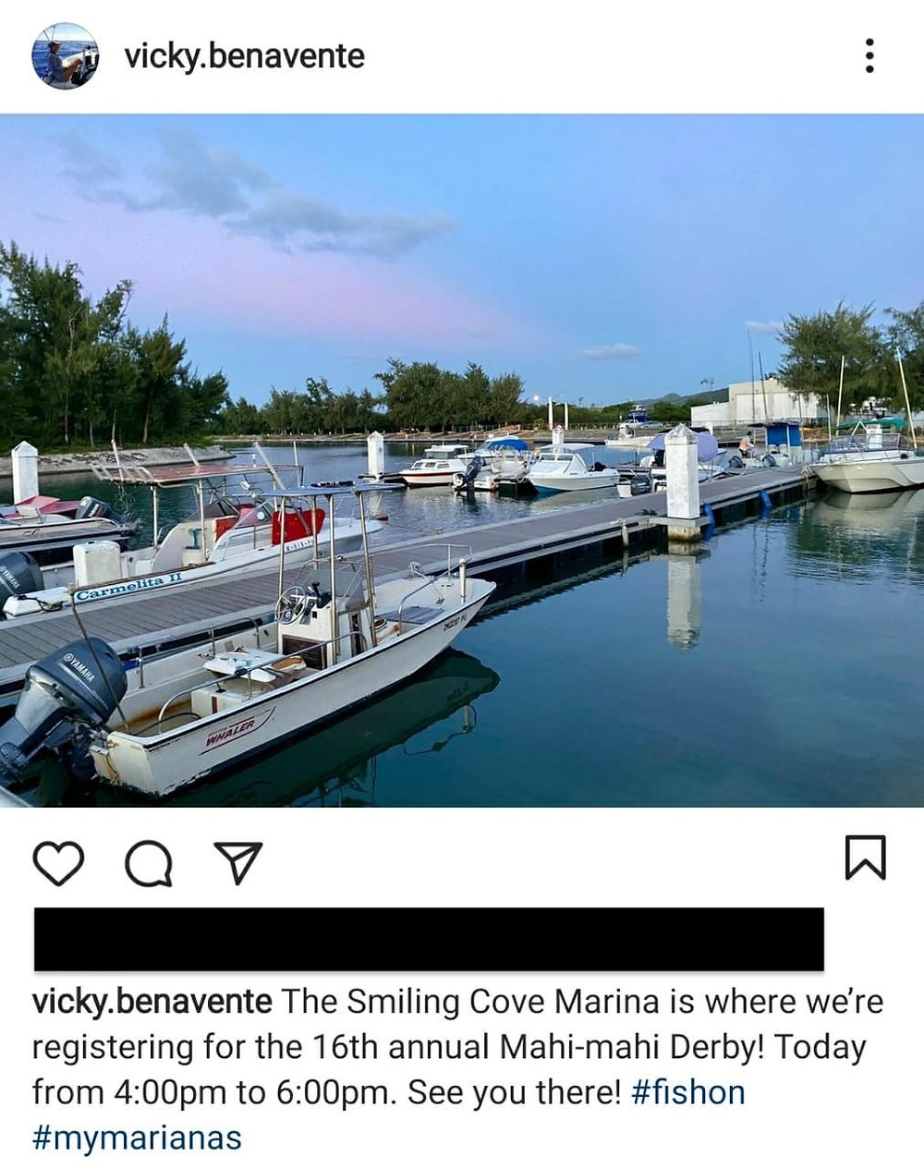Image resolution: width=924 pixels, height=1168 pixels.
Task: Open vicky.benavente profile picture avatar
Action: (x=65, y=55)
